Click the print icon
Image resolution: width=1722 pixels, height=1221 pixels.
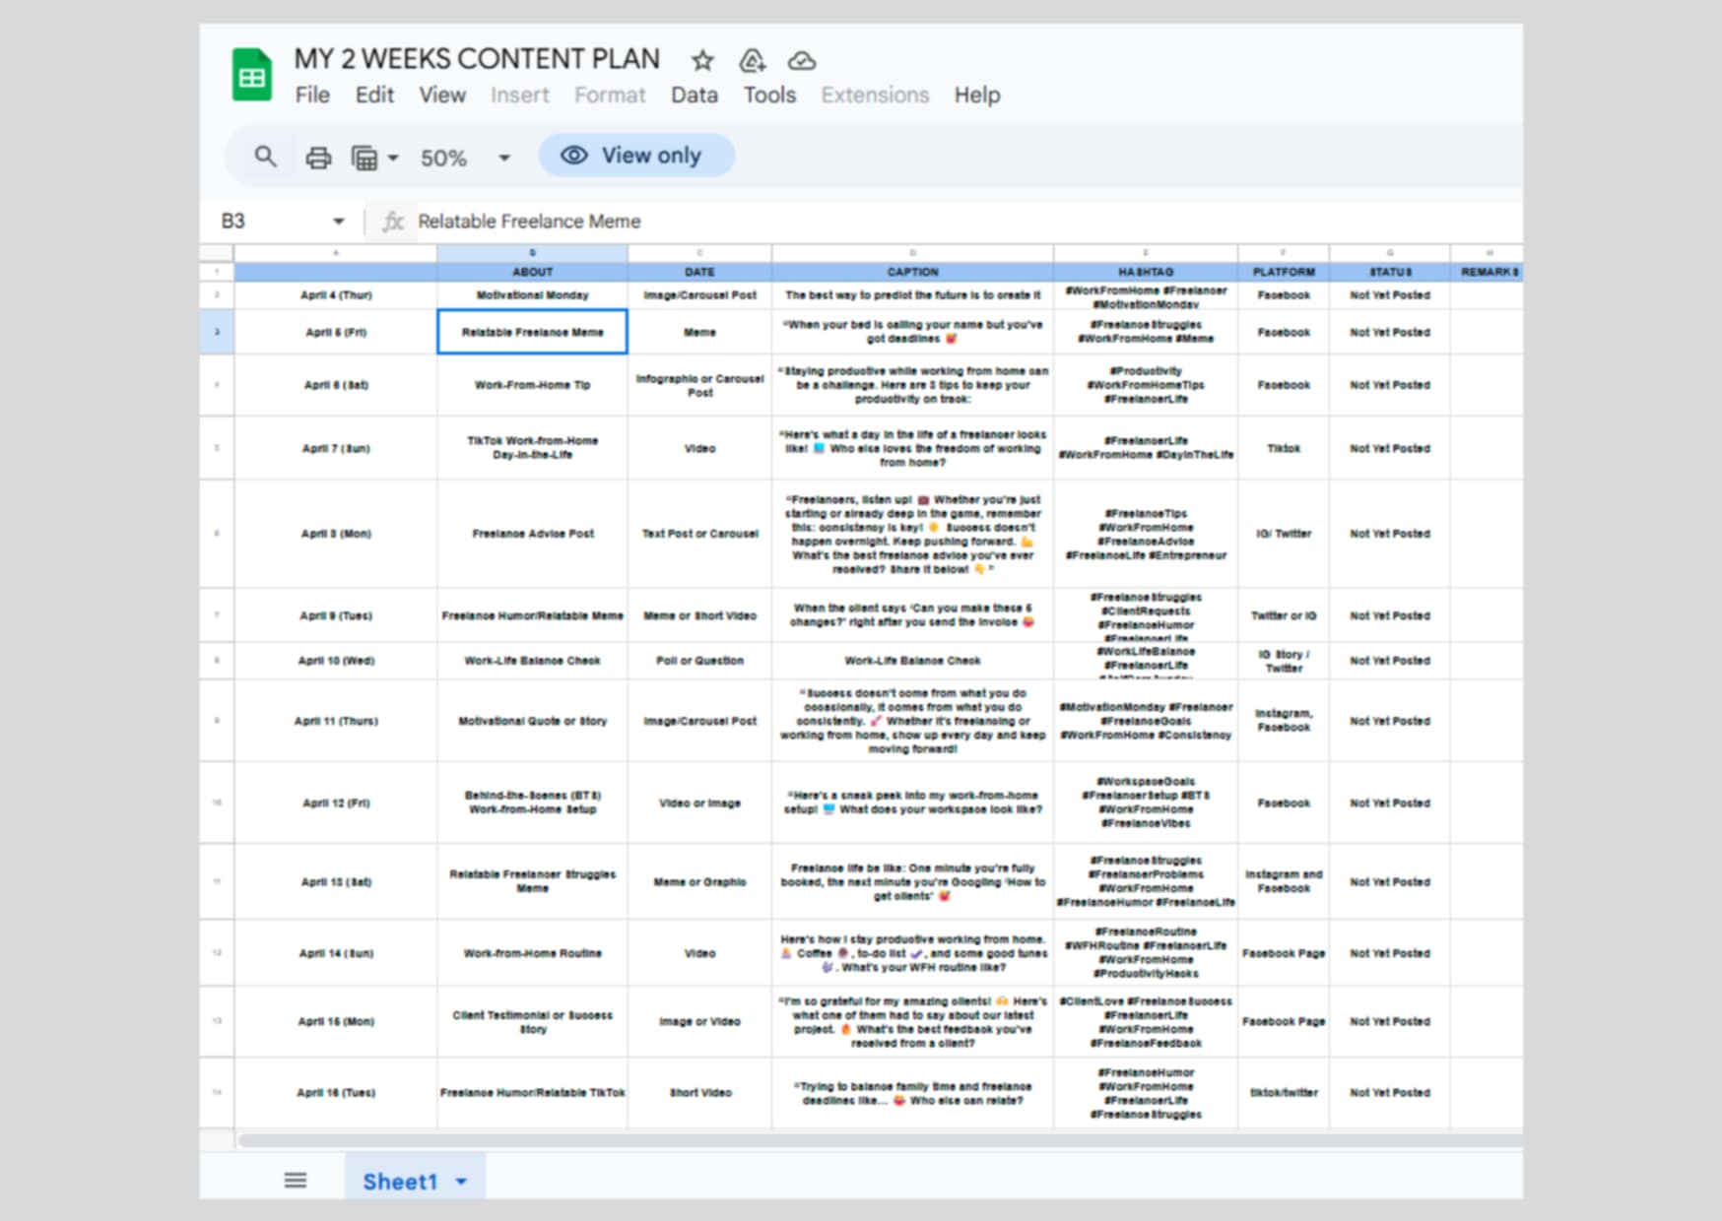point(318,158)
